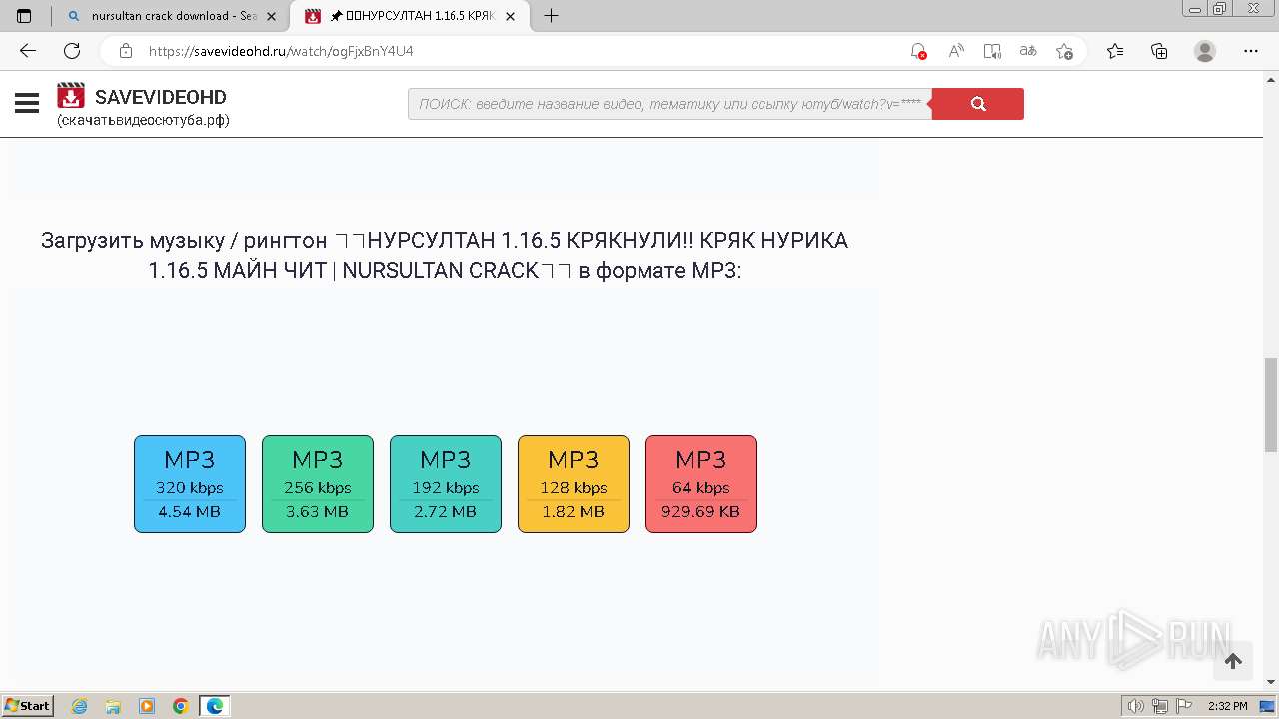Viewport: 1279px width, 719px height.
Task: Close the nursultan crack download tab
Action: tap(271, 16)
